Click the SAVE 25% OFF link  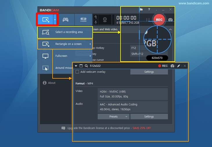point(141,128)
